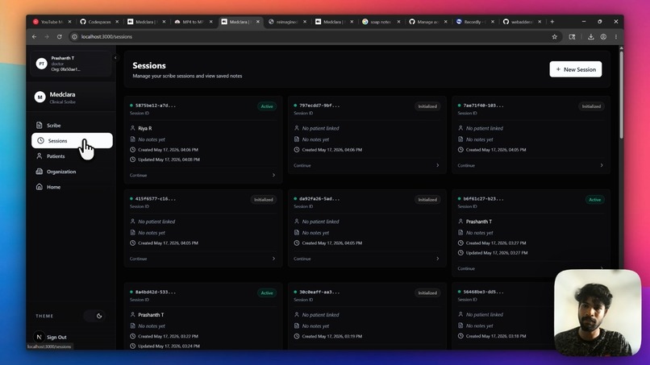Open the PT user avatar
650x365 pixels.
coord(41,64)
